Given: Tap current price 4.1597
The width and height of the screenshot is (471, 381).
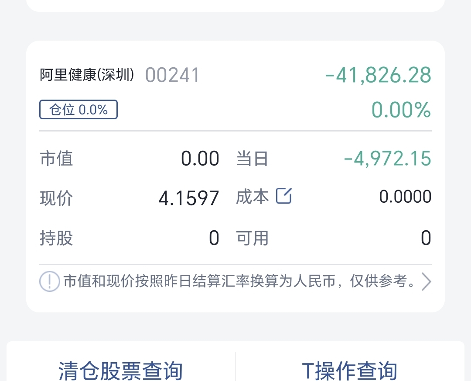Looking at the screenshot, I should coord(189,198).
